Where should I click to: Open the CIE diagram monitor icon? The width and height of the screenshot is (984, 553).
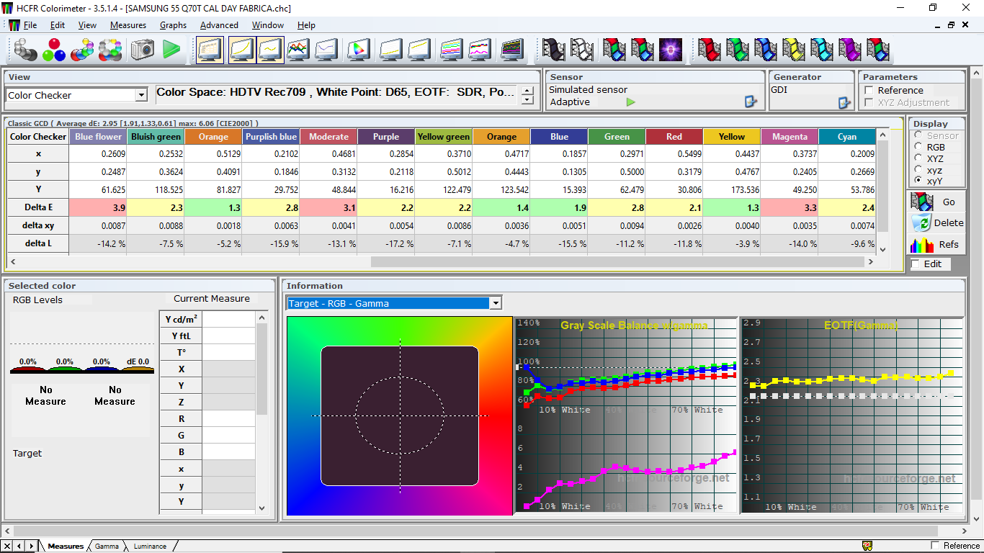(x=358, y=50)
